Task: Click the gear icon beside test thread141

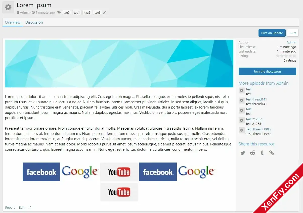Action: click(x=241, y=100)
